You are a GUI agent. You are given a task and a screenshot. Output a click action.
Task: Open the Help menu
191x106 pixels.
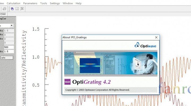point(79,3)
